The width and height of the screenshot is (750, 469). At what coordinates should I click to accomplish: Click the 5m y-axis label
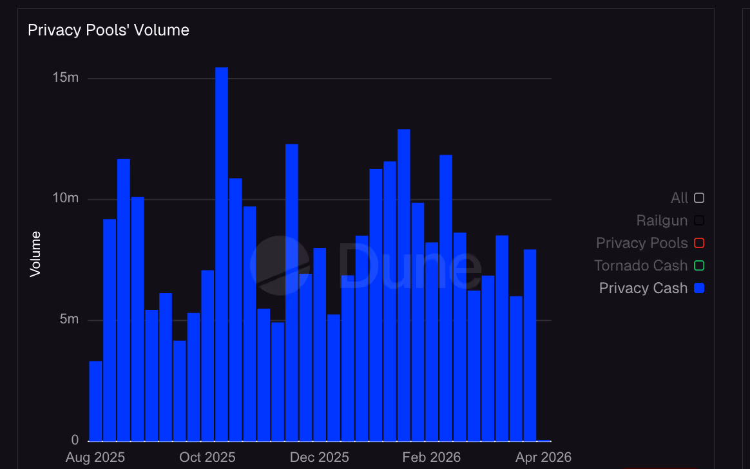click(70, 319)
